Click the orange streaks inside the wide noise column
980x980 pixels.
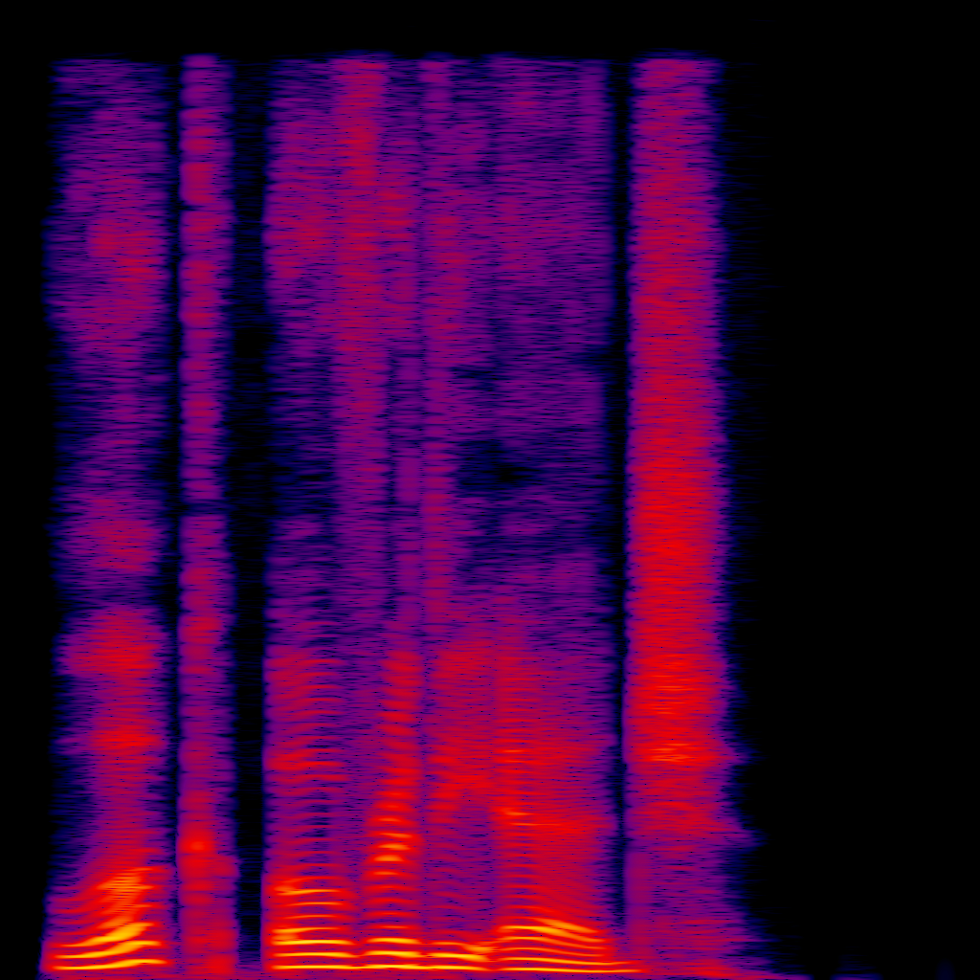tap(673, 751)
